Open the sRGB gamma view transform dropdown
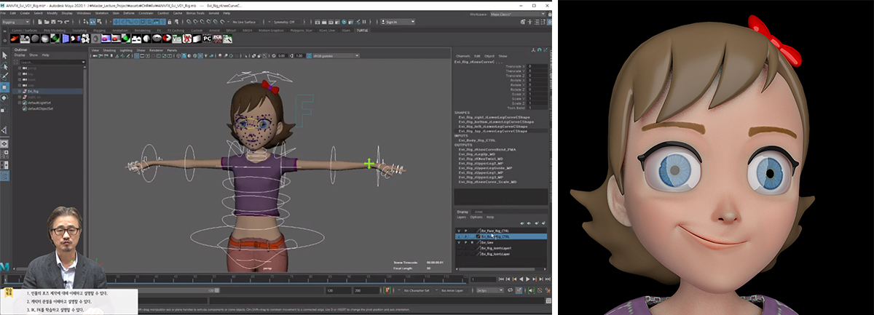This screenshot has width=874, height=315. coord(336,56)
